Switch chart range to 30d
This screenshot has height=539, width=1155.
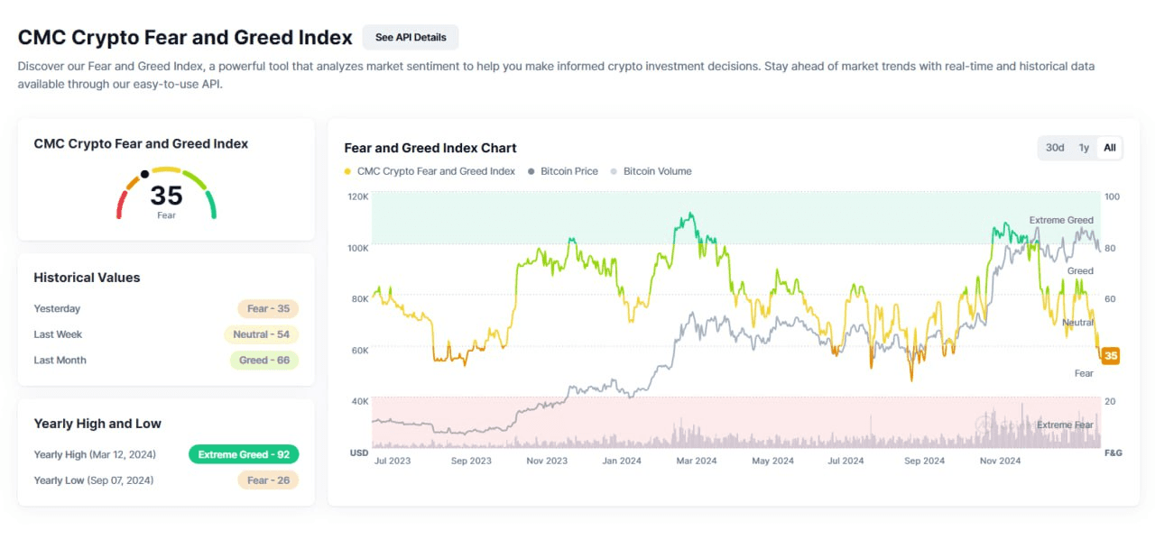click(1054, 148)
